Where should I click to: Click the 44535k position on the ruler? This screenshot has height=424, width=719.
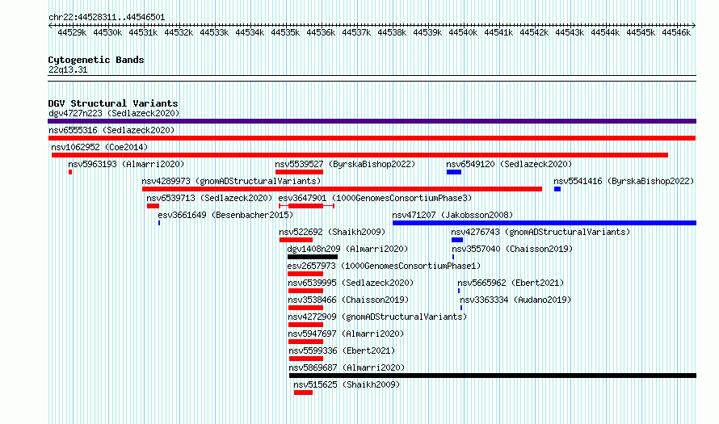coord(285,32)
